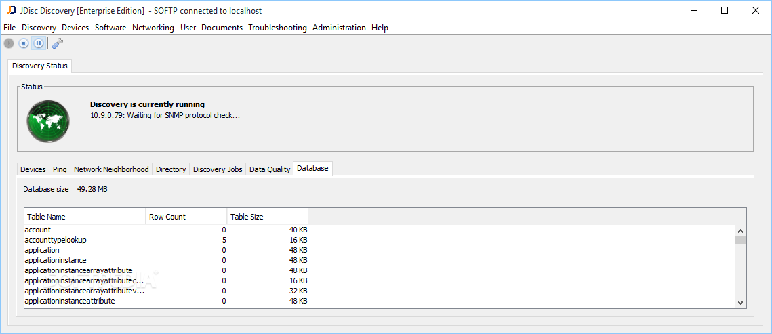Open the Help menu

pos(380,28)
